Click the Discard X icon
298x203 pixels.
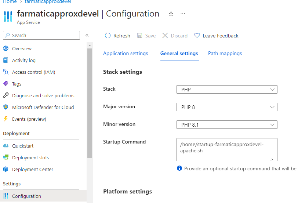pyautogui.click(x=165, y=36)
